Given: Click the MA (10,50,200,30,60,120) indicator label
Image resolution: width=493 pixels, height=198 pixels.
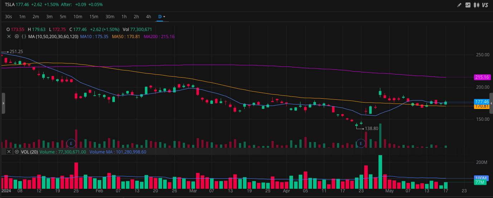Looking at the screenshot, I should pos(53,36).
